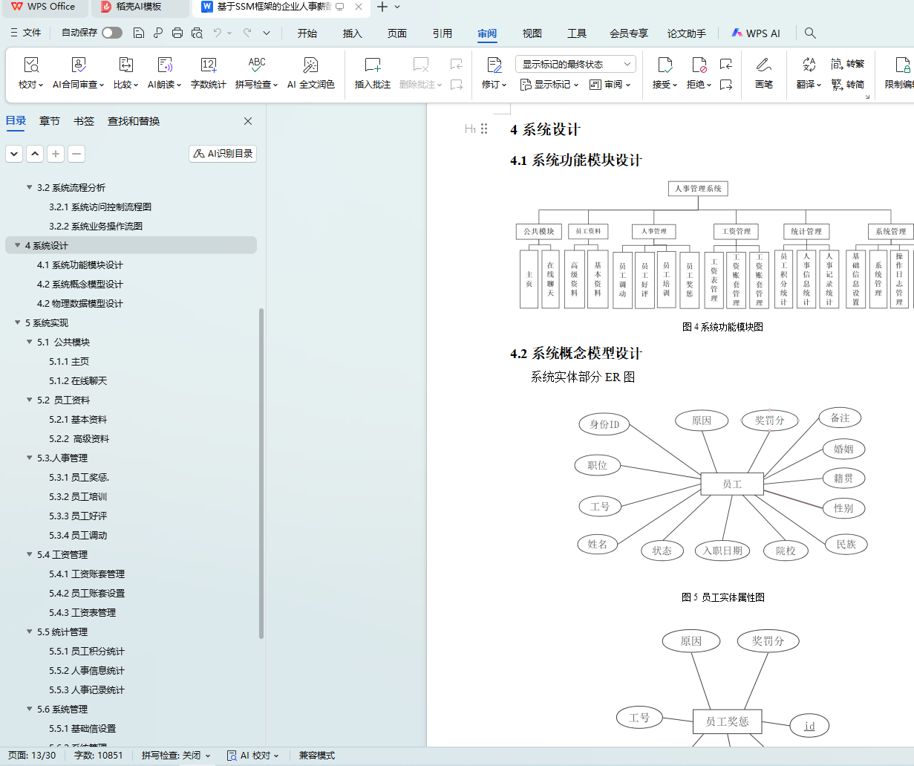Open the 校对 proofreading tool
This screenshot has width=914, height=766.
pos(31,65)
